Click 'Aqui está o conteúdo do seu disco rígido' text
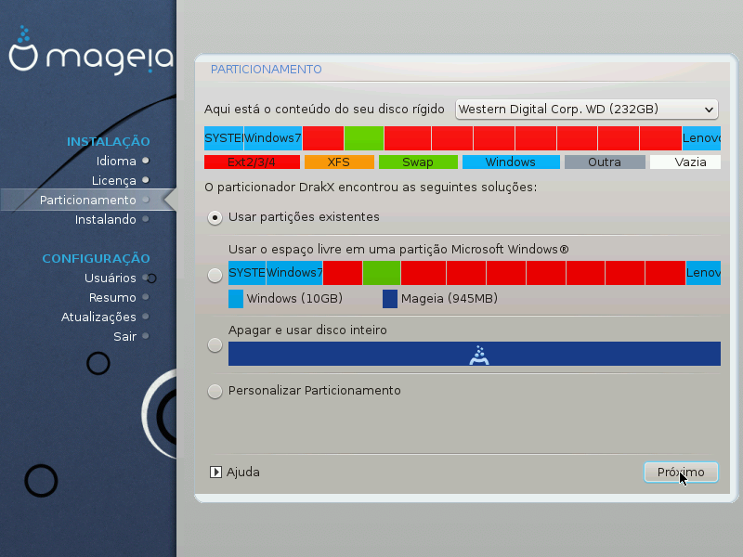 (x=324, y=110)
